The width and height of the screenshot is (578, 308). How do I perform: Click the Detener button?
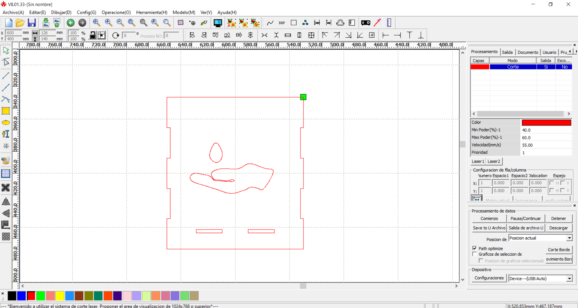pos(558,219)
